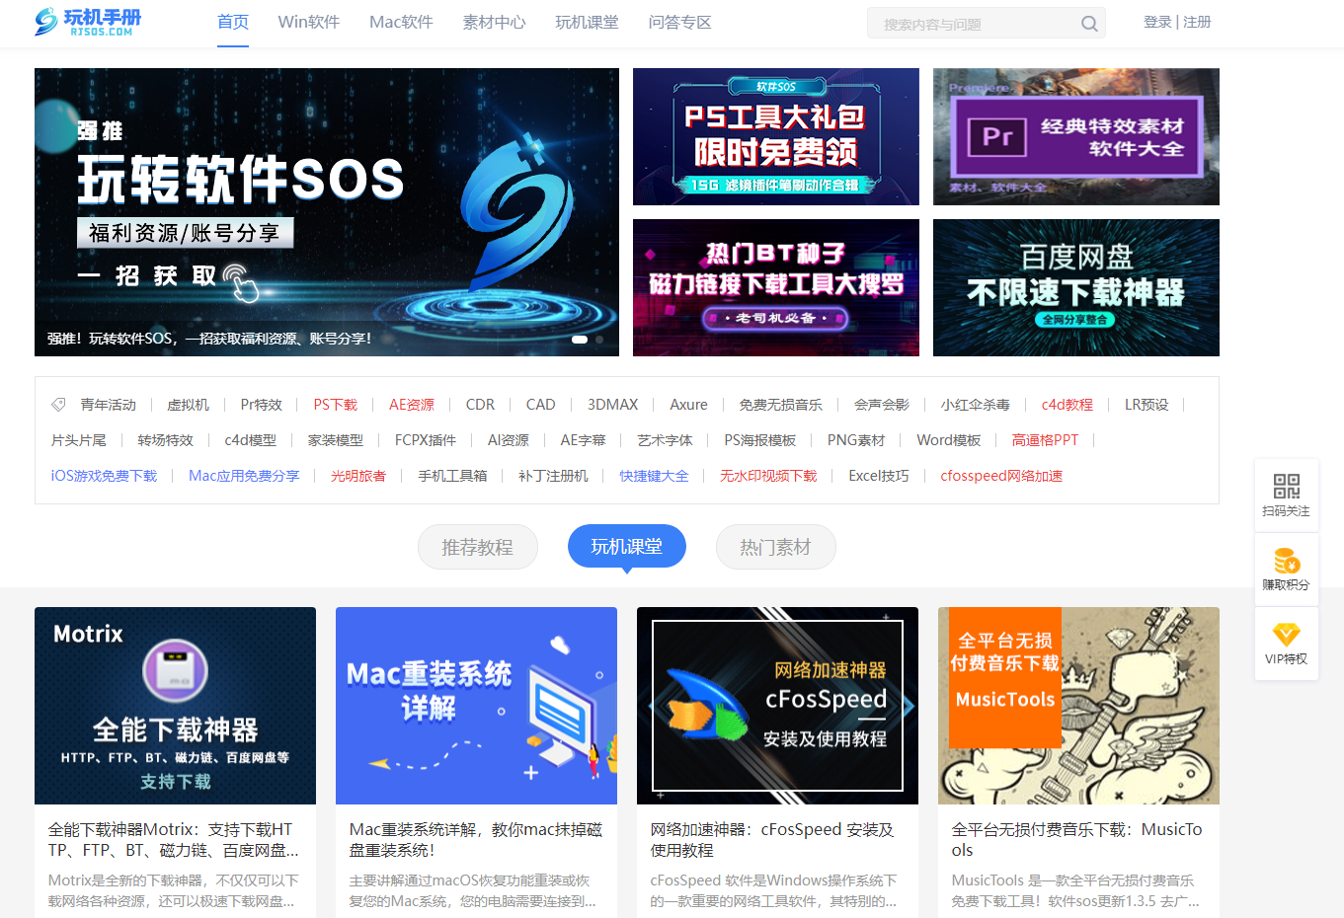Open the 3DMAX tag

[x=613, y=405]
